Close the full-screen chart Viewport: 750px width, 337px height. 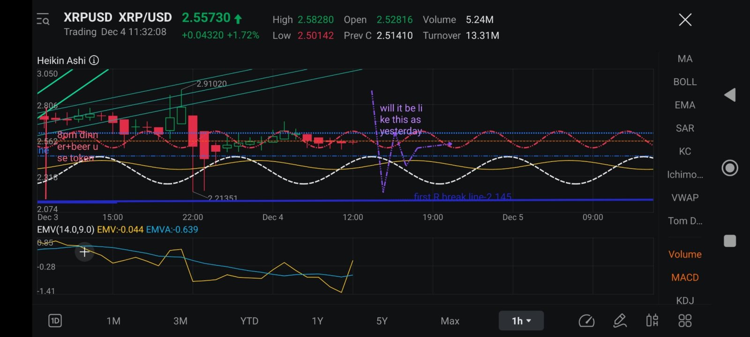coord(685,20)
